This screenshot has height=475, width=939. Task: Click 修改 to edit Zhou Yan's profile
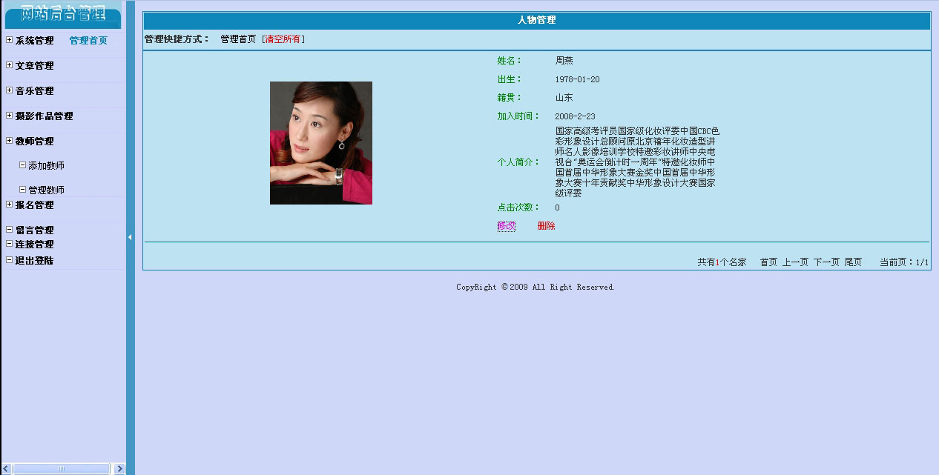point(505,225)
